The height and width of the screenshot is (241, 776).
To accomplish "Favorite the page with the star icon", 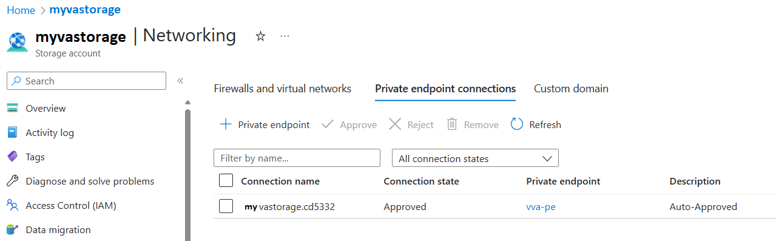I will (x=260, y=36).
